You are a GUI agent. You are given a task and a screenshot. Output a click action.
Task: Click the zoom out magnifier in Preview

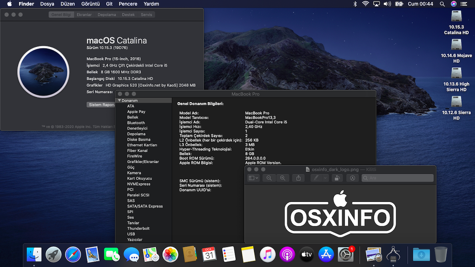pyautogui.click(x=269, y=178)
